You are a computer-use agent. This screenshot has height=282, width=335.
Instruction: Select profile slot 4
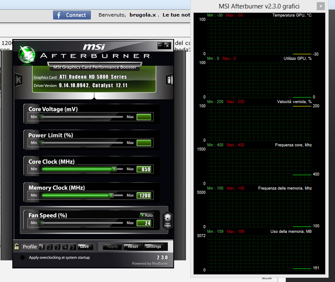[x=65, y=247]
